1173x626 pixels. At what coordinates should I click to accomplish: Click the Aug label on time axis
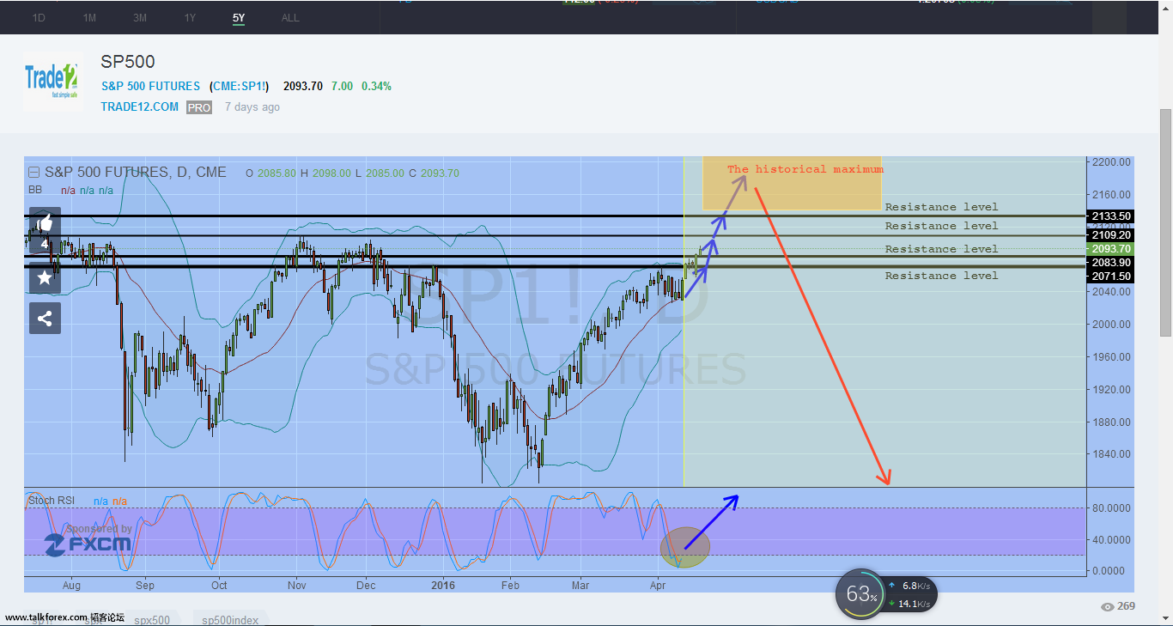tap(71, 585)
